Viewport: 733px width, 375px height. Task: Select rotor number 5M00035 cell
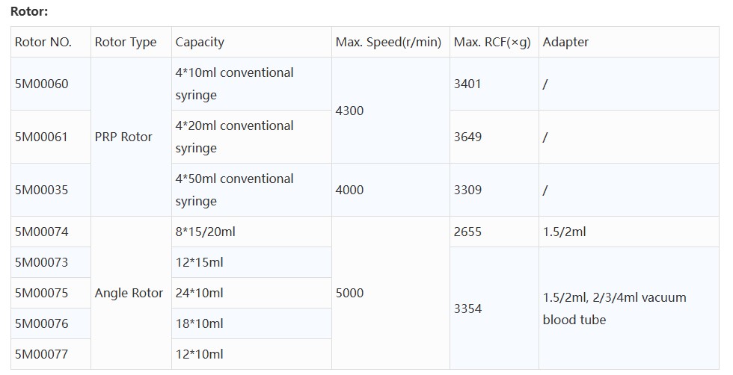[x=42, y=190]
